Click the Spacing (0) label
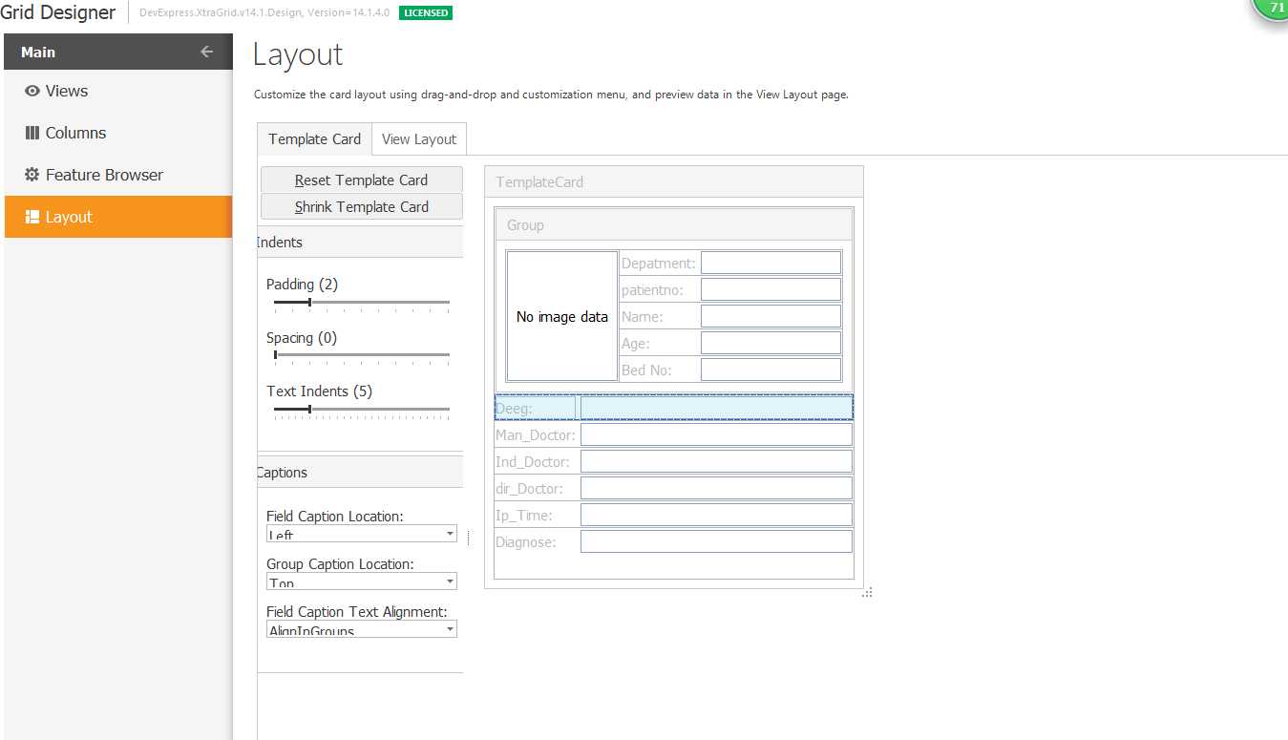This screenshot has height=740, width=1288. [x=302, y=338]
